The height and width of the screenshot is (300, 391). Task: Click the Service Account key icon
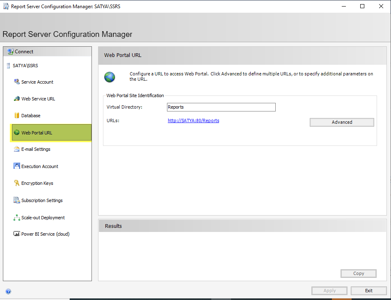click(16, 82)
